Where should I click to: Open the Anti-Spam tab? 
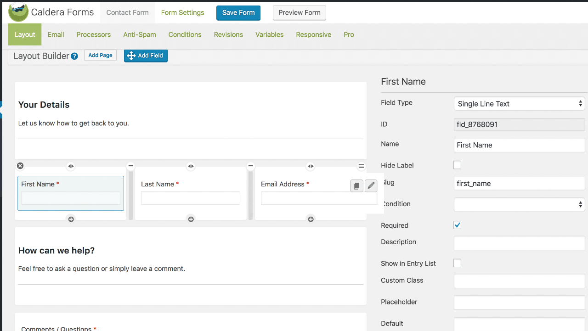pos(139,34)
